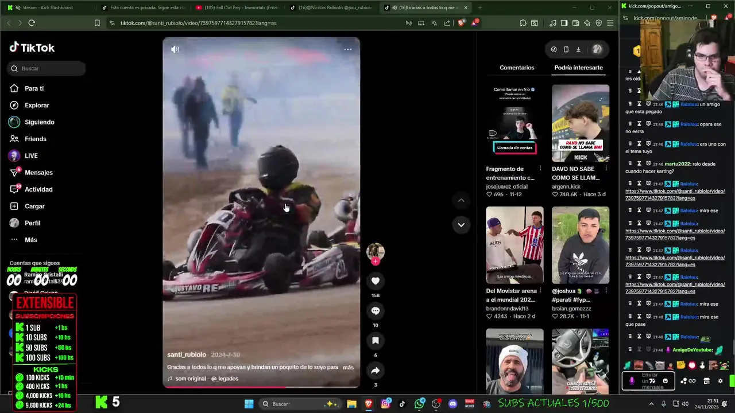This screenshot has width=735, height=413.
Task: Click the TikTok coins icon in top pill
Action: point(554,49)
